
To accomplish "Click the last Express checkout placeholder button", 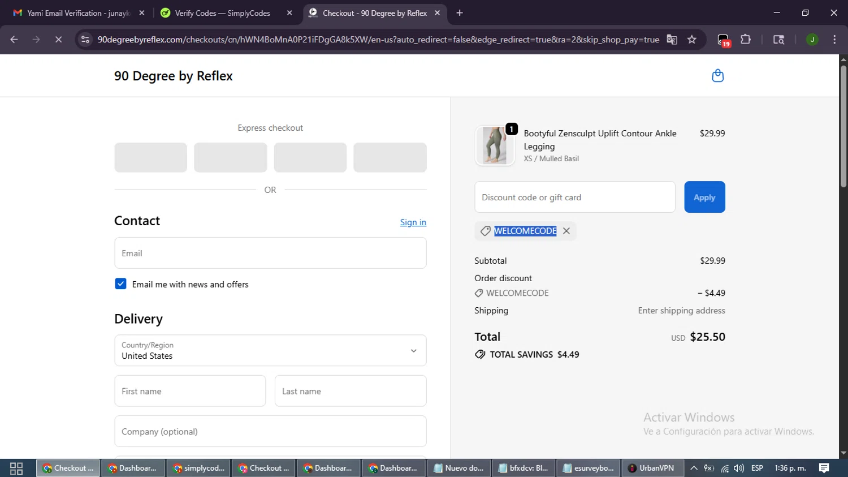I will (390, 157).
